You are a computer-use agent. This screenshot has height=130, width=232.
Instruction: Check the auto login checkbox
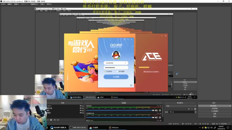point(117,71)
